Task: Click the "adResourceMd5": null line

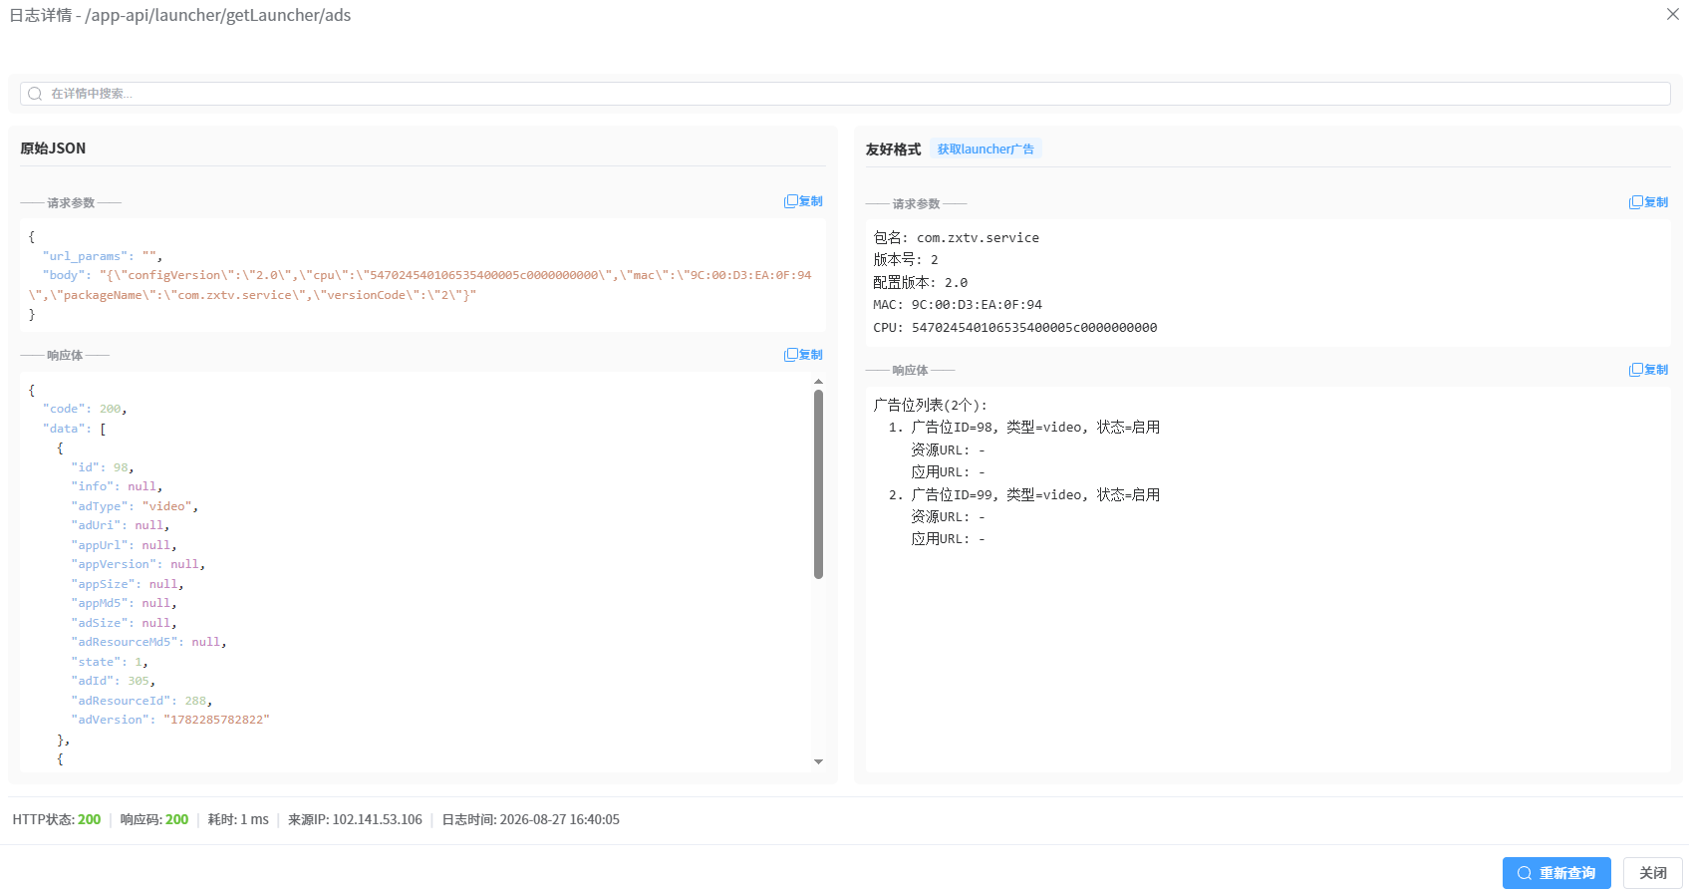Action: [x=148, y=642]
